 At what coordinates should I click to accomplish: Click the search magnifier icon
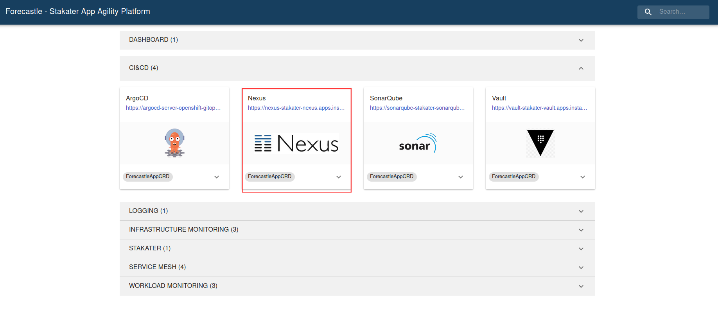coord(648,12)
